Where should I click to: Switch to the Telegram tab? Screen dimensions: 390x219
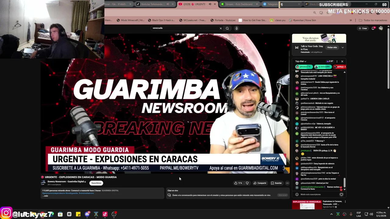tap(270, 4)
